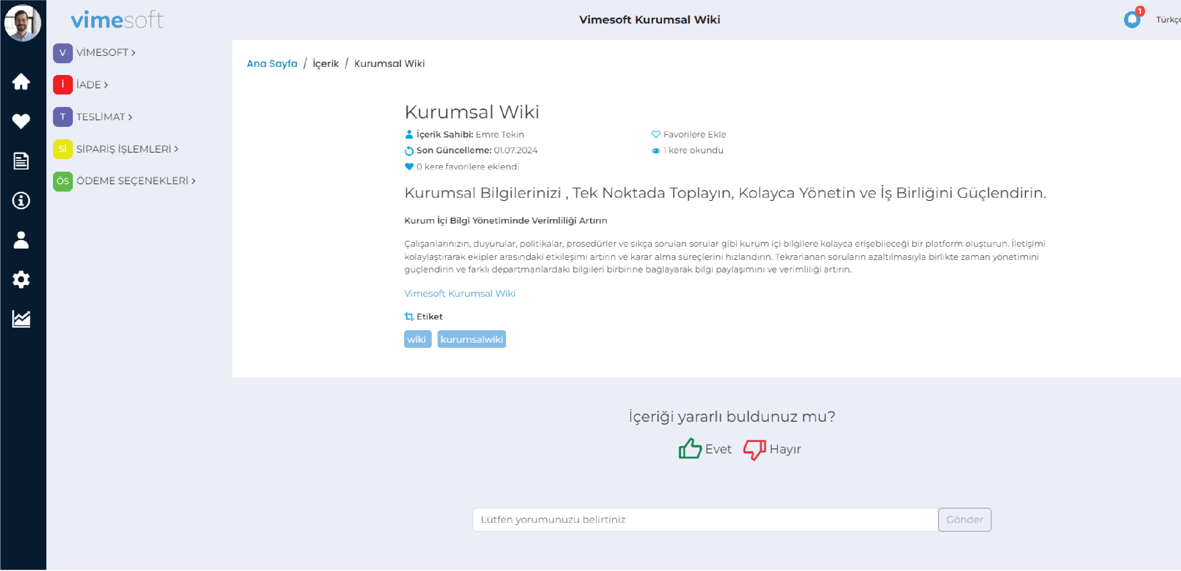Click the content owner person icon
The image size is (1181, 571).
[409, 134]
